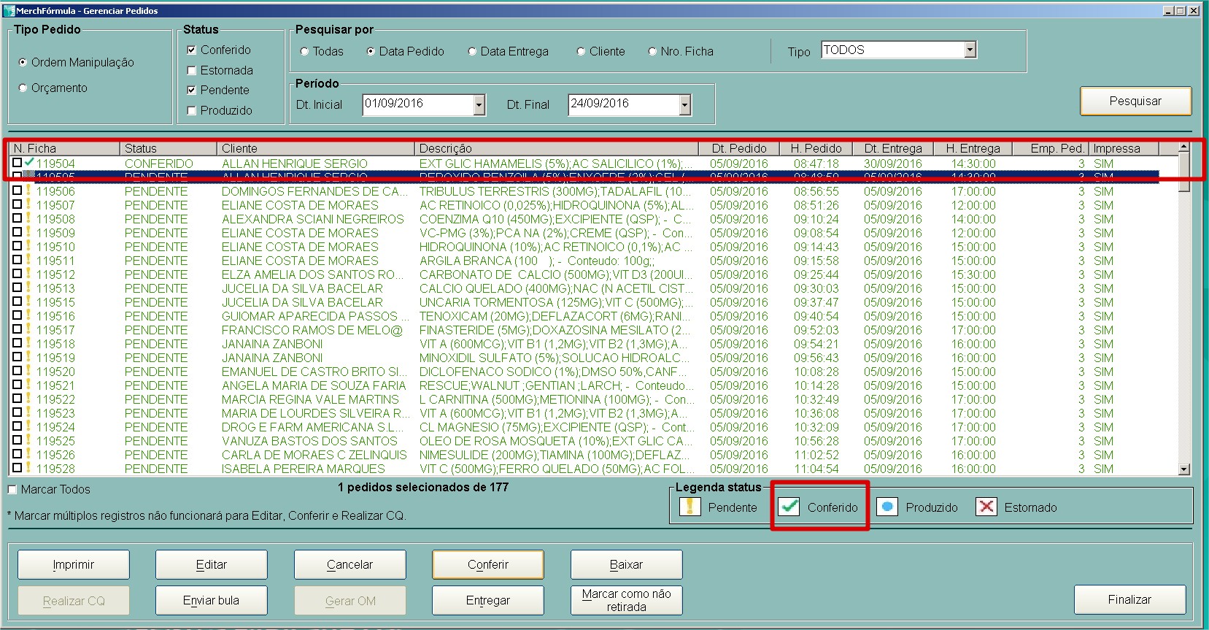Viewport: 1209px width, 630px height.
Task: Click the Conferido green checkmark legend icon
Action: click(x=789, y=507)
